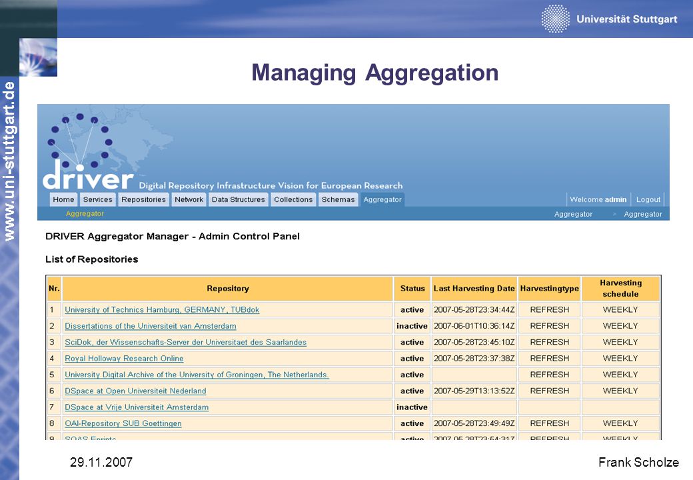Viewport: 693px width, 480px height.
Task: Click the first Aggregator breadcrumb
Action: point(573,214)
